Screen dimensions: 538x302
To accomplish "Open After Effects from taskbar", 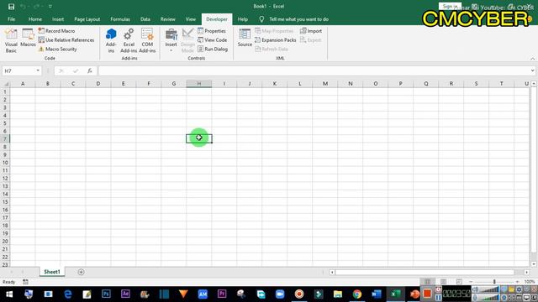I will pos(125,294).
